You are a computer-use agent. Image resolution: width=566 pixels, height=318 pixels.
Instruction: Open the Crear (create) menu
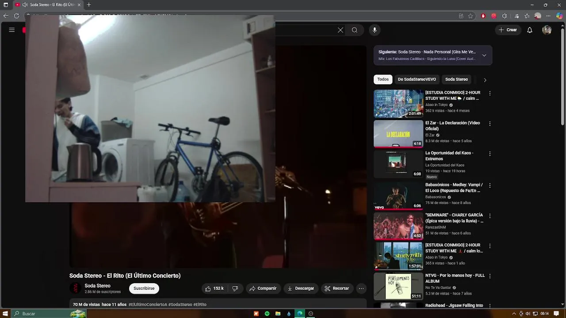coord(507,30)
